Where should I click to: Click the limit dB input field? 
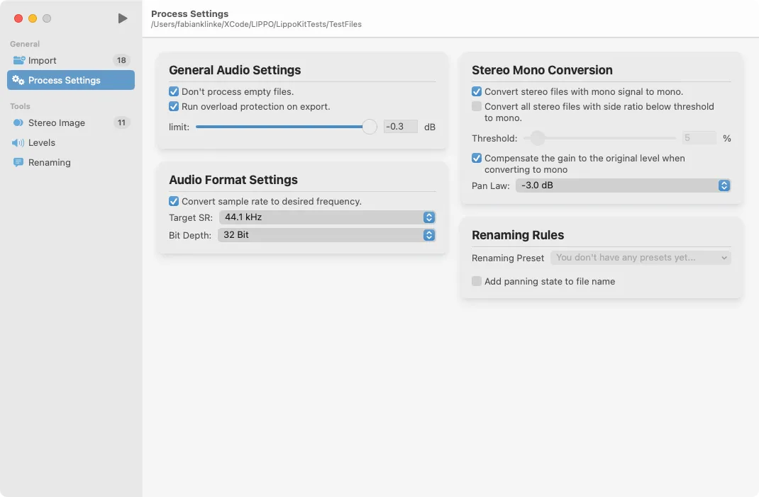399,126
